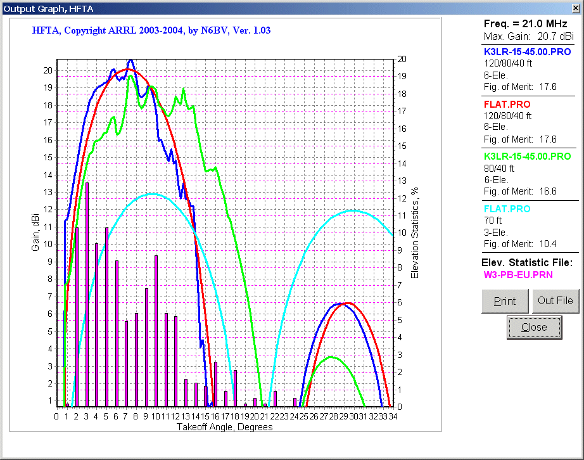Image resolution: width=584 pixels, height=460 pixels.
Task: Select the HFTA copyright line above the chart
Action: tap(151, 30)
